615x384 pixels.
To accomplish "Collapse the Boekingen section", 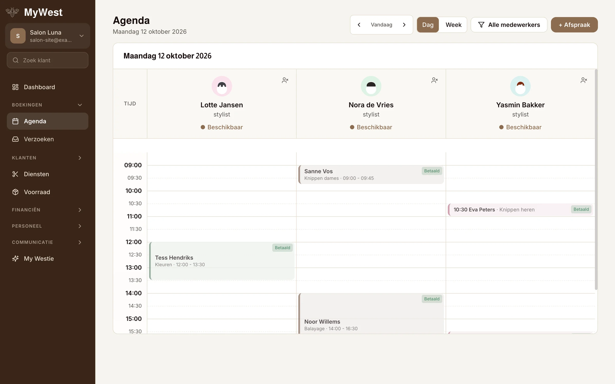I will click(47, 105).
